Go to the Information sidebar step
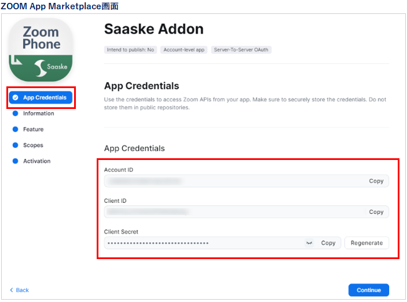This screenshot has width=407, height=302. 38,113
